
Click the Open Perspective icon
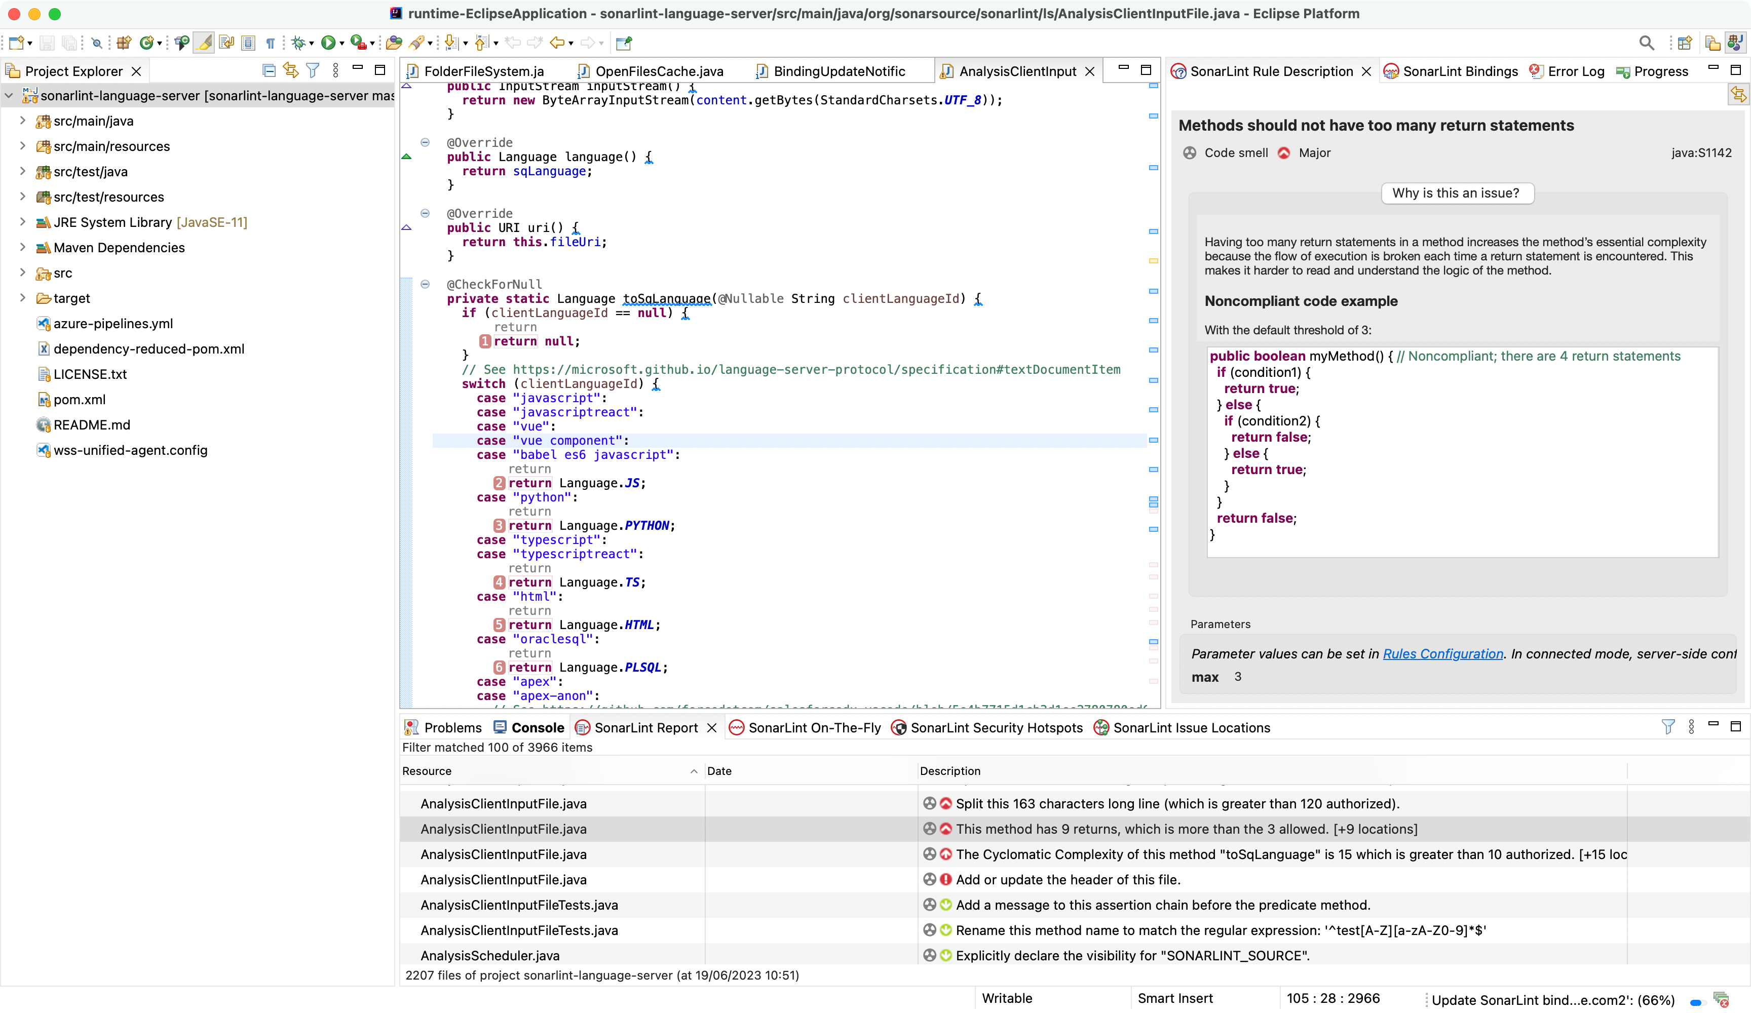[1684, 43]
